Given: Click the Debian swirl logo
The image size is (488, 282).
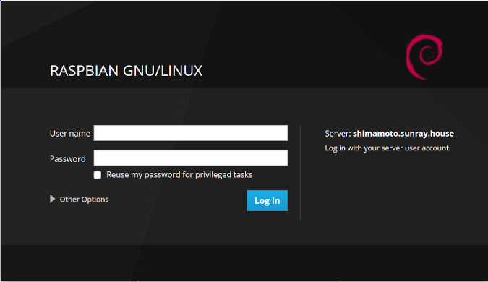Looking at the screenshot, I should (x=424, y=57).
